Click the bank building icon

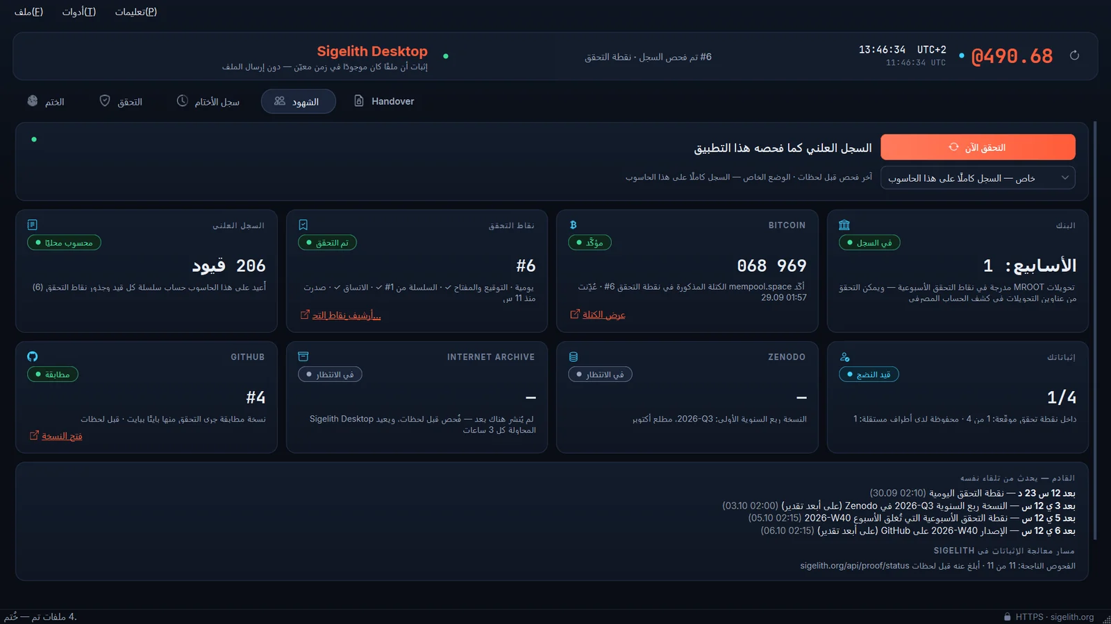click(844, 225)
